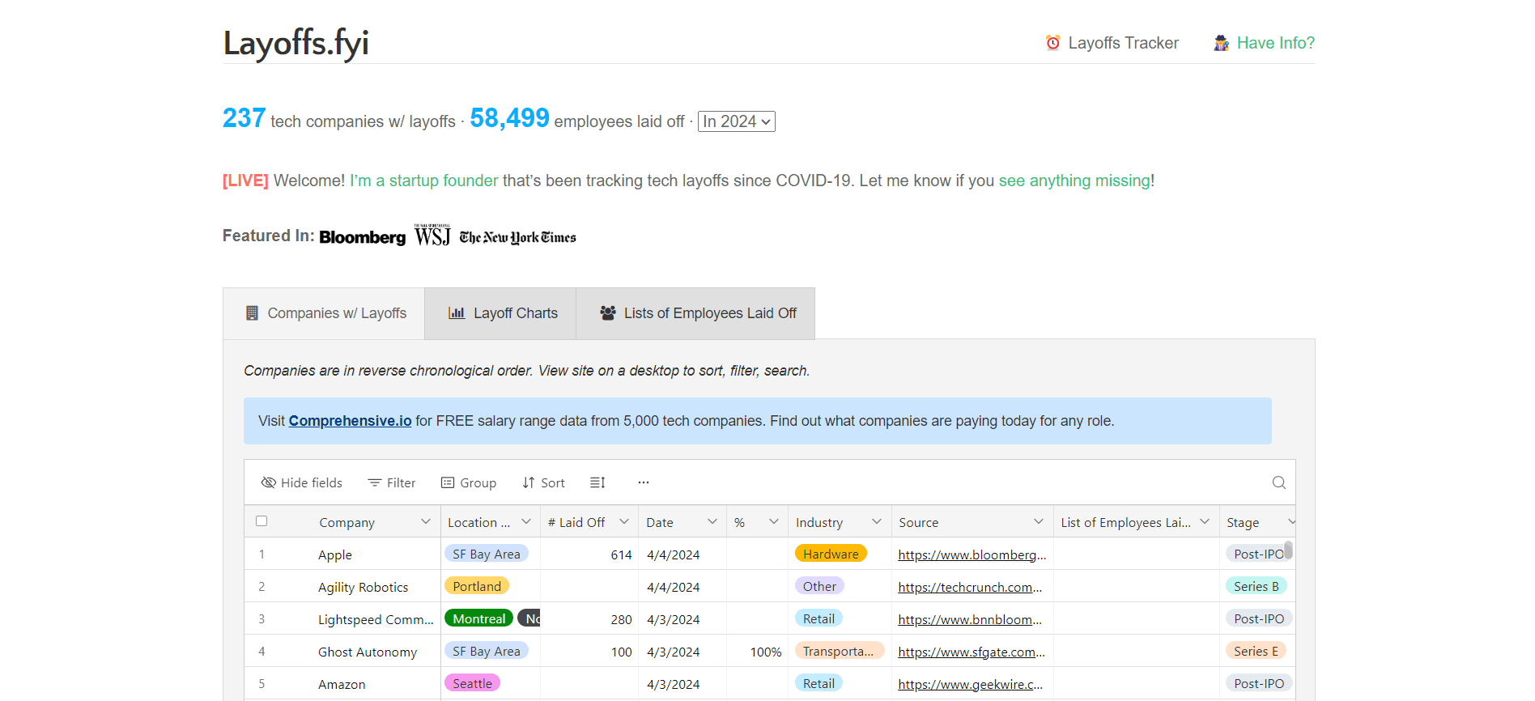Click the 280 laid off value
Image resolution: width=1535 pixels, height=701 pixels.
(621, 619)
